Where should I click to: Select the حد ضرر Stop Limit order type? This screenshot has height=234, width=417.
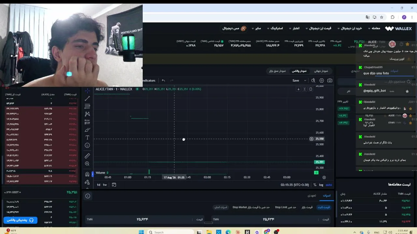tap(286, 207)
